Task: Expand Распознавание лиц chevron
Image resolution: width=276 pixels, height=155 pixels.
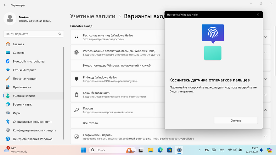Action: point(265,37)
